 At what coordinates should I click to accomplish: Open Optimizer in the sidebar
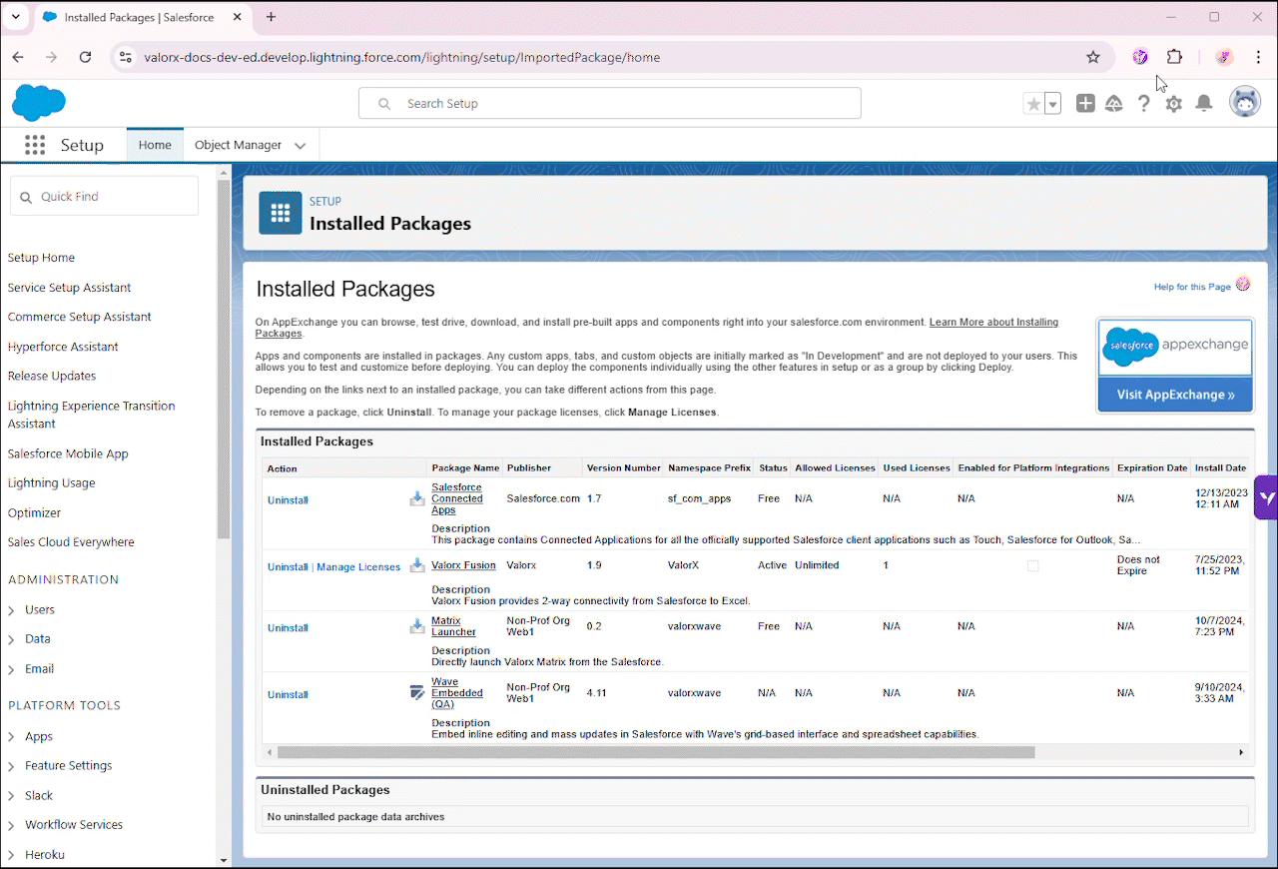click(34, 512)
